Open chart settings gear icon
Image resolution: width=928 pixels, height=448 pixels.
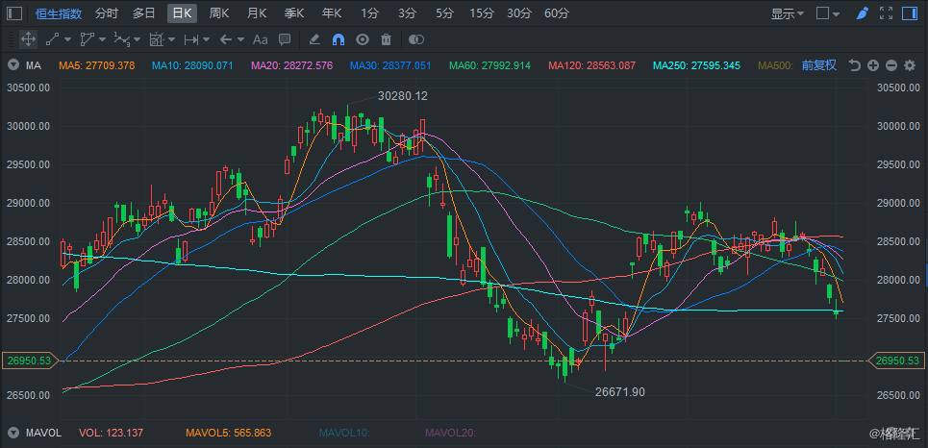(911, 65)
